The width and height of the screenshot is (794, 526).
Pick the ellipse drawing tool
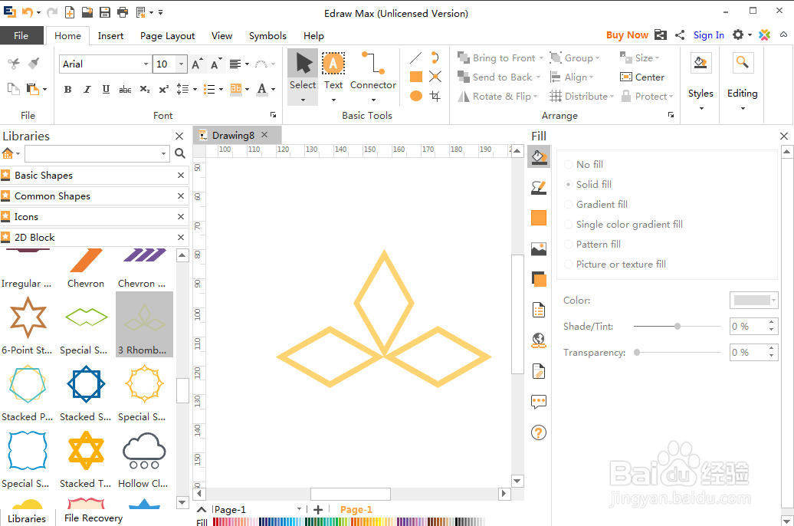(415, 96)
